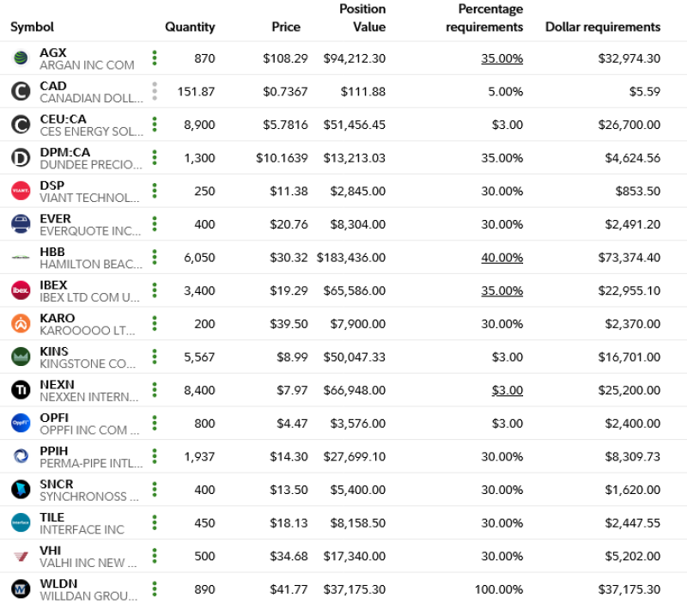Select the Synchronoss SNCR logo
The image size is (687, 604).
coord(21,490)
